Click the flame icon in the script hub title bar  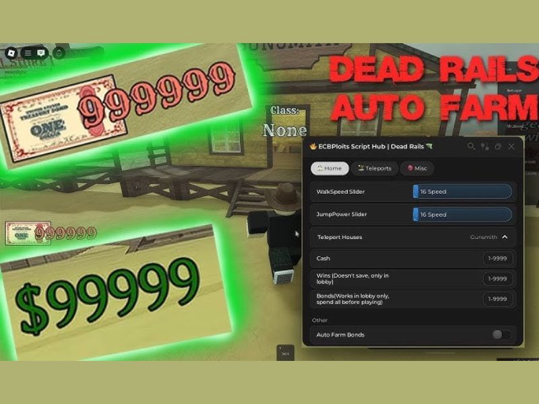pos(313,145)
